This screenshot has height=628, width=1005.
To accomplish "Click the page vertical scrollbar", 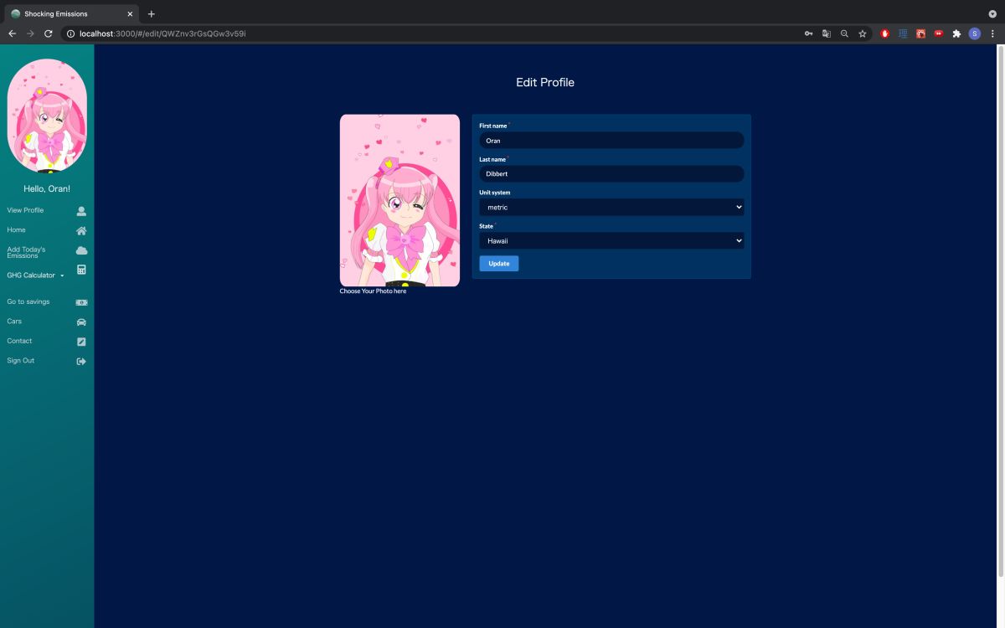I will click(x=1001, y=310).
